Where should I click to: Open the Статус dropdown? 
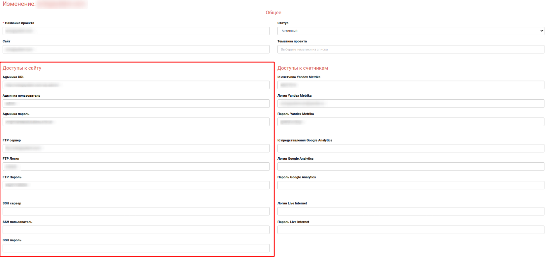click(x=410, y=31)
